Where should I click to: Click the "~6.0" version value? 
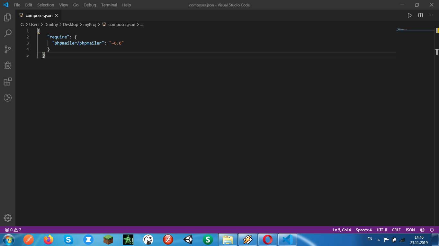[x=116, y=43]
